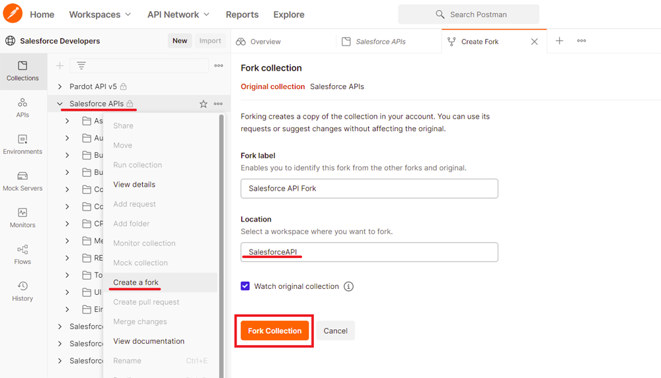661x378 pixels.
Task: Click the New button
Action: 180,41
